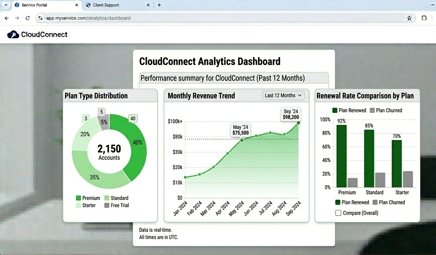Click the Plan Type Distribution panel header
This screenshot has height=255, width=436.
110,96
